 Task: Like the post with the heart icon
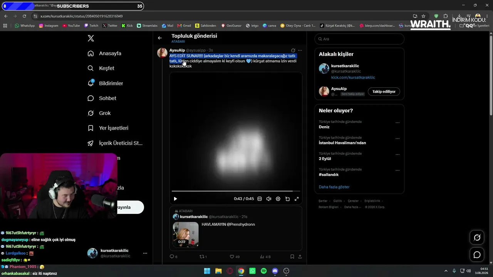coord(232,257)
